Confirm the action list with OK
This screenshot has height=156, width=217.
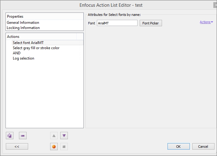point(178,147)
